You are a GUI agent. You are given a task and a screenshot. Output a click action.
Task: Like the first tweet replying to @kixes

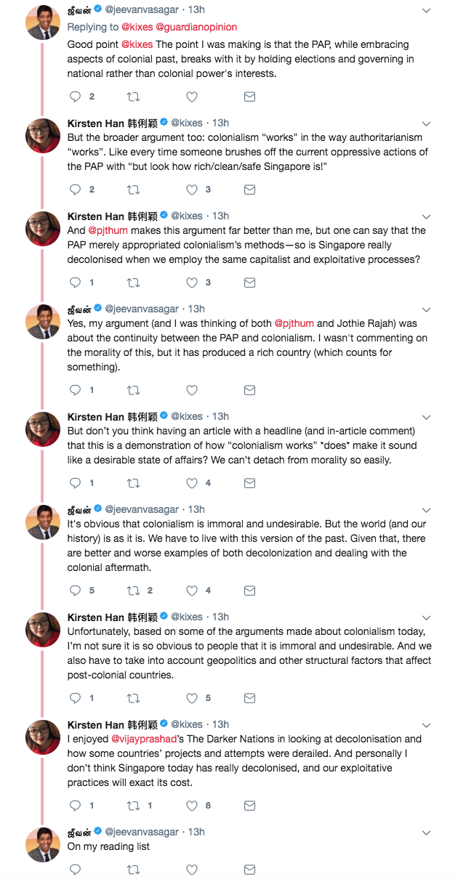tap(192, 97)
